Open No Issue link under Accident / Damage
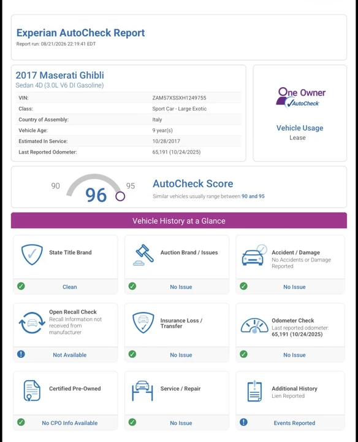Viewport: 358px width, 442px height. [294, 287]
